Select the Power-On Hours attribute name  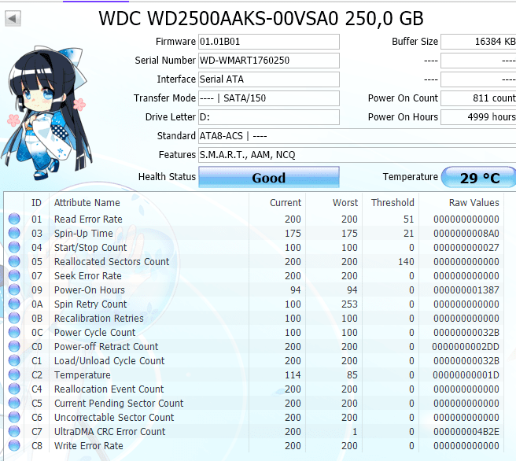coord(90,290)
